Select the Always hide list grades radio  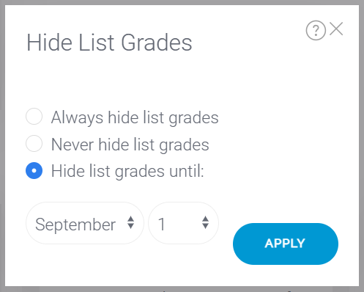(x=34, y=117)
